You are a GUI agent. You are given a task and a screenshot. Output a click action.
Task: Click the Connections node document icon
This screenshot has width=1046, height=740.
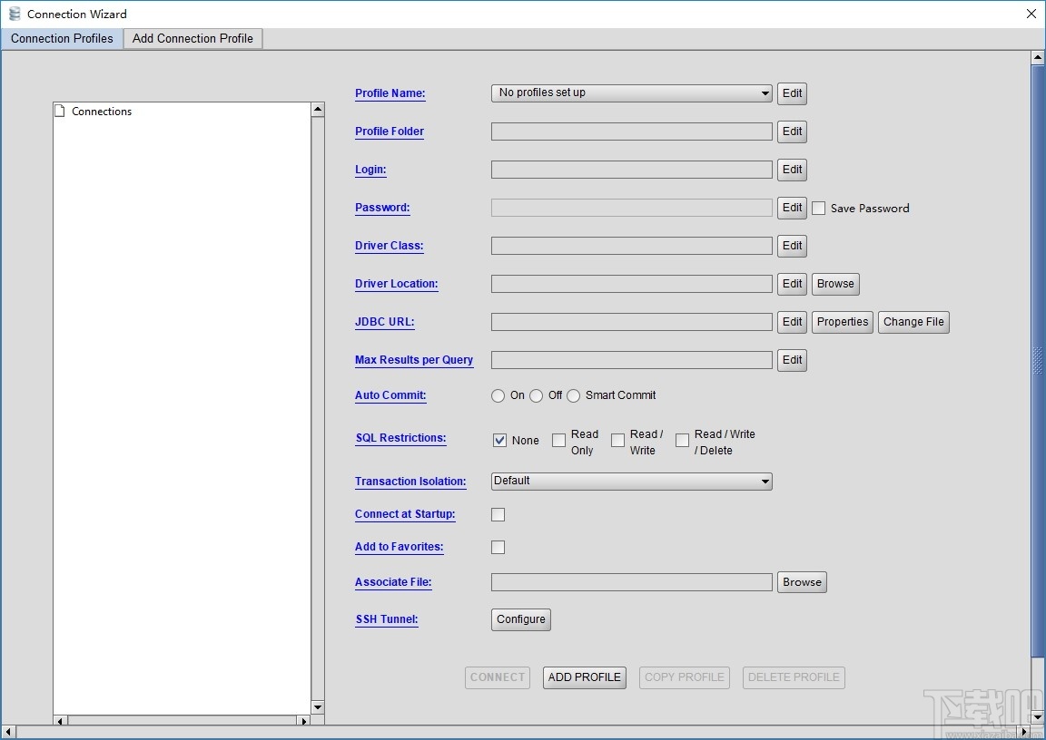point(58,111)
